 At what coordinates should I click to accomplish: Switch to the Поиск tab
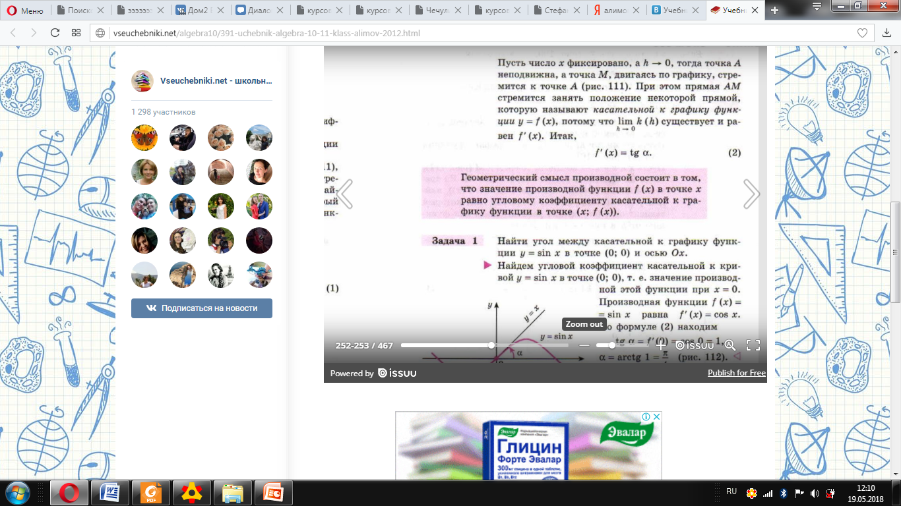80,11
